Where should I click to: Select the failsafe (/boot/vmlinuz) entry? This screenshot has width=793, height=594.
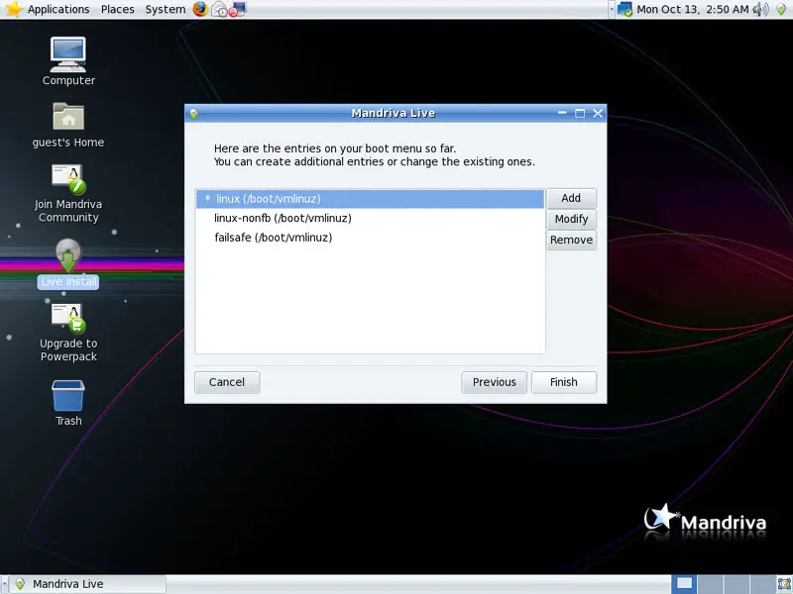[370, 238]
